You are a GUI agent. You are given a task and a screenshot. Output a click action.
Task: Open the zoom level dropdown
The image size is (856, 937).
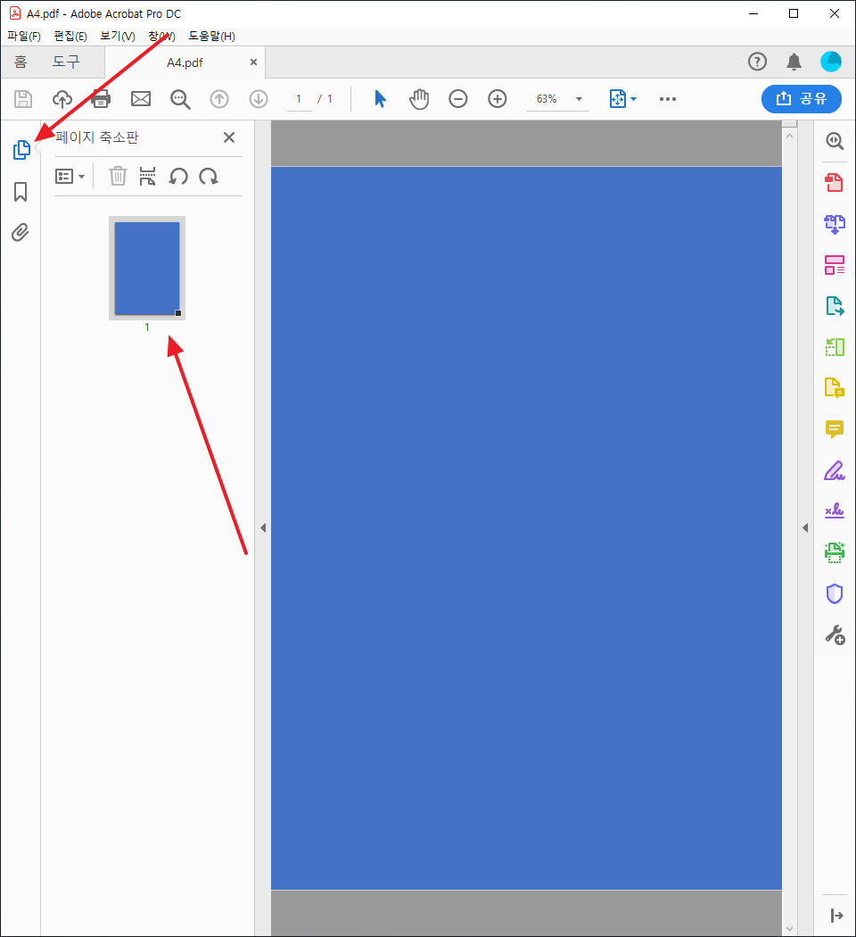pyautogui.click(x=579, y=99)
